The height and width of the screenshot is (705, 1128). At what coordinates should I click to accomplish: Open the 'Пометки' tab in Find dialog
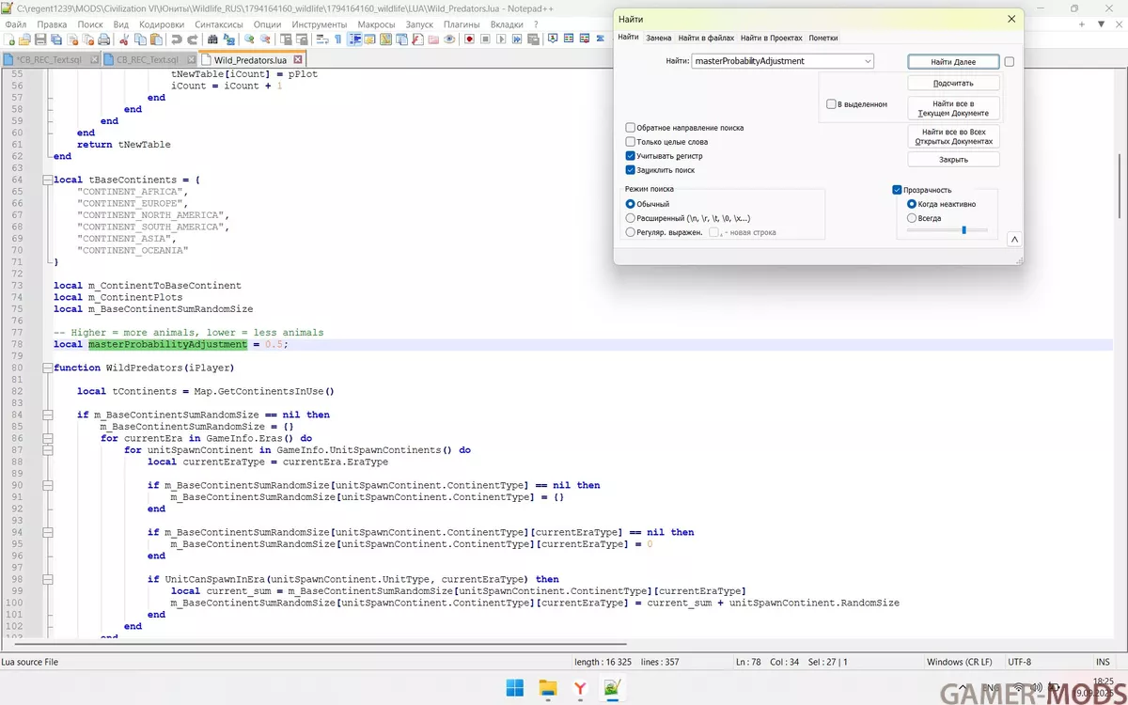[822, 38]
